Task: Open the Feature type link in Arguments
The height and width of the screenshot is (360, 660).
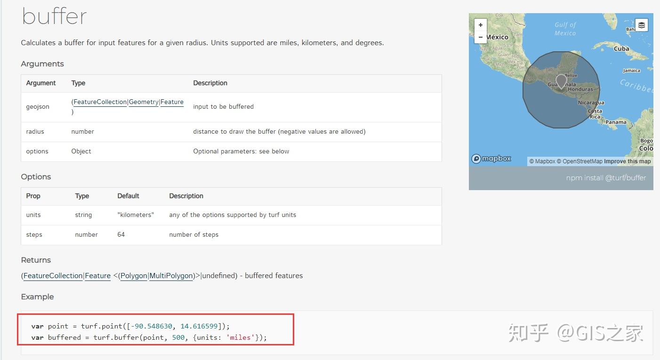Action: pyautogui.click(x=172, y=102)
